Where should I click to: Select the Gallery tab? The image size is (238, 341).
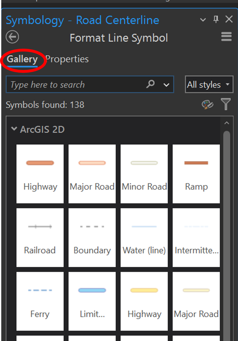pyautogui.click(x=22, y=59)
